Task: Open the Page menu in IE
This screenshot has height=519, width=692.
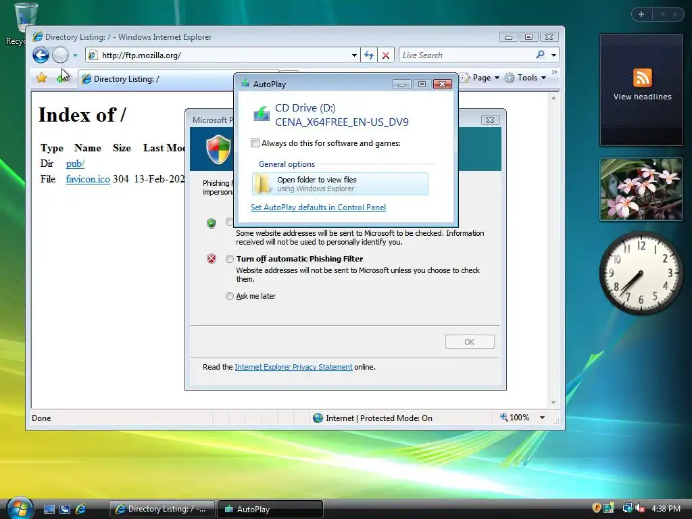Action: pos(480,78)
